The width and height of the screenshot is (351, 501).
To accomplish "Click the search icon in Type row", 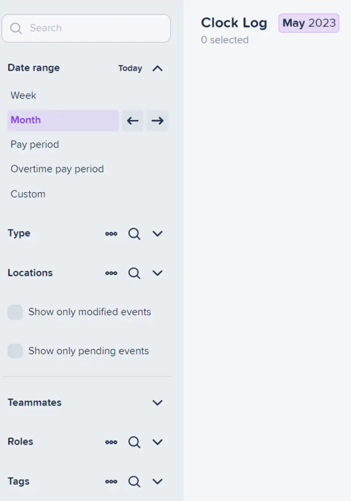I will pyautogui.click(x=134, y=234).
